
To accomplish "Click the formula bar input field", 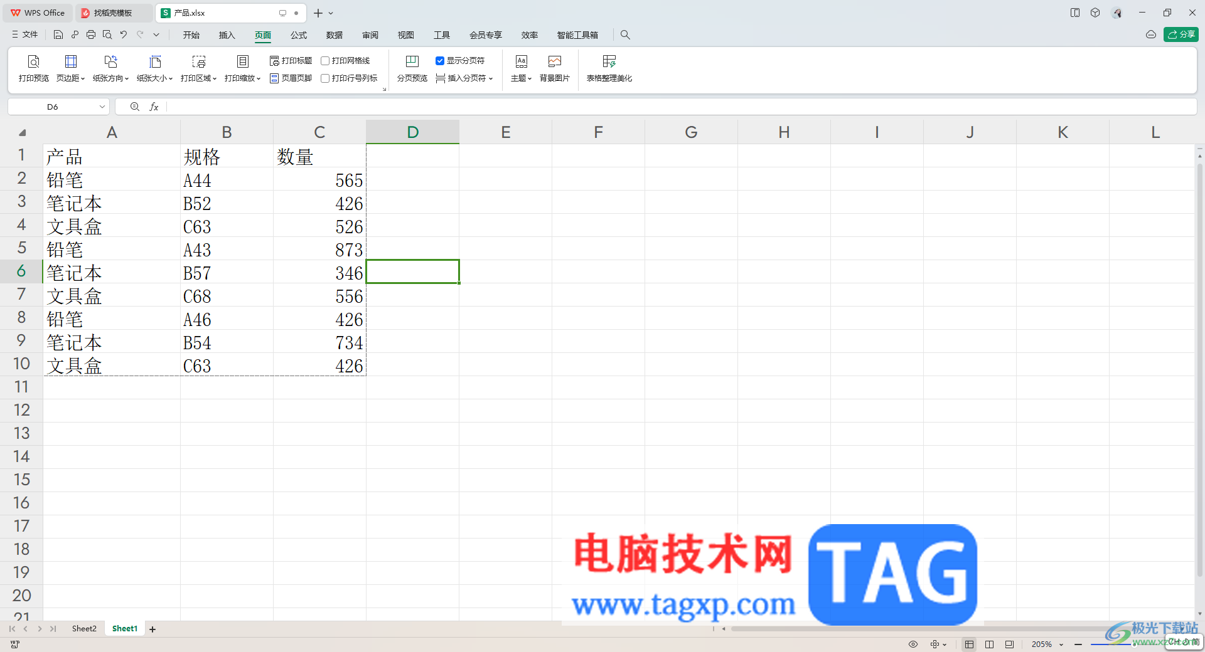I will 681,107.
